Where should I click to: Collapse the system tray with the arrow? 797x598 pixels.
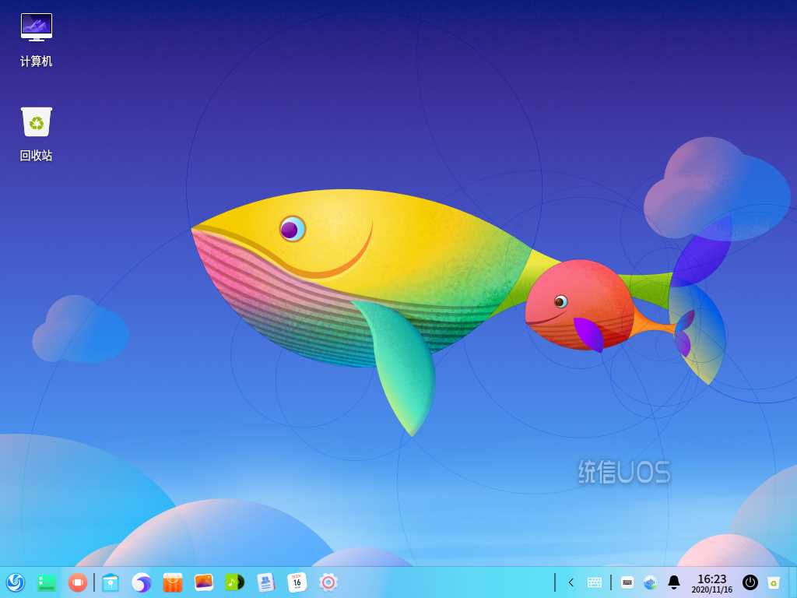(571, 582)
